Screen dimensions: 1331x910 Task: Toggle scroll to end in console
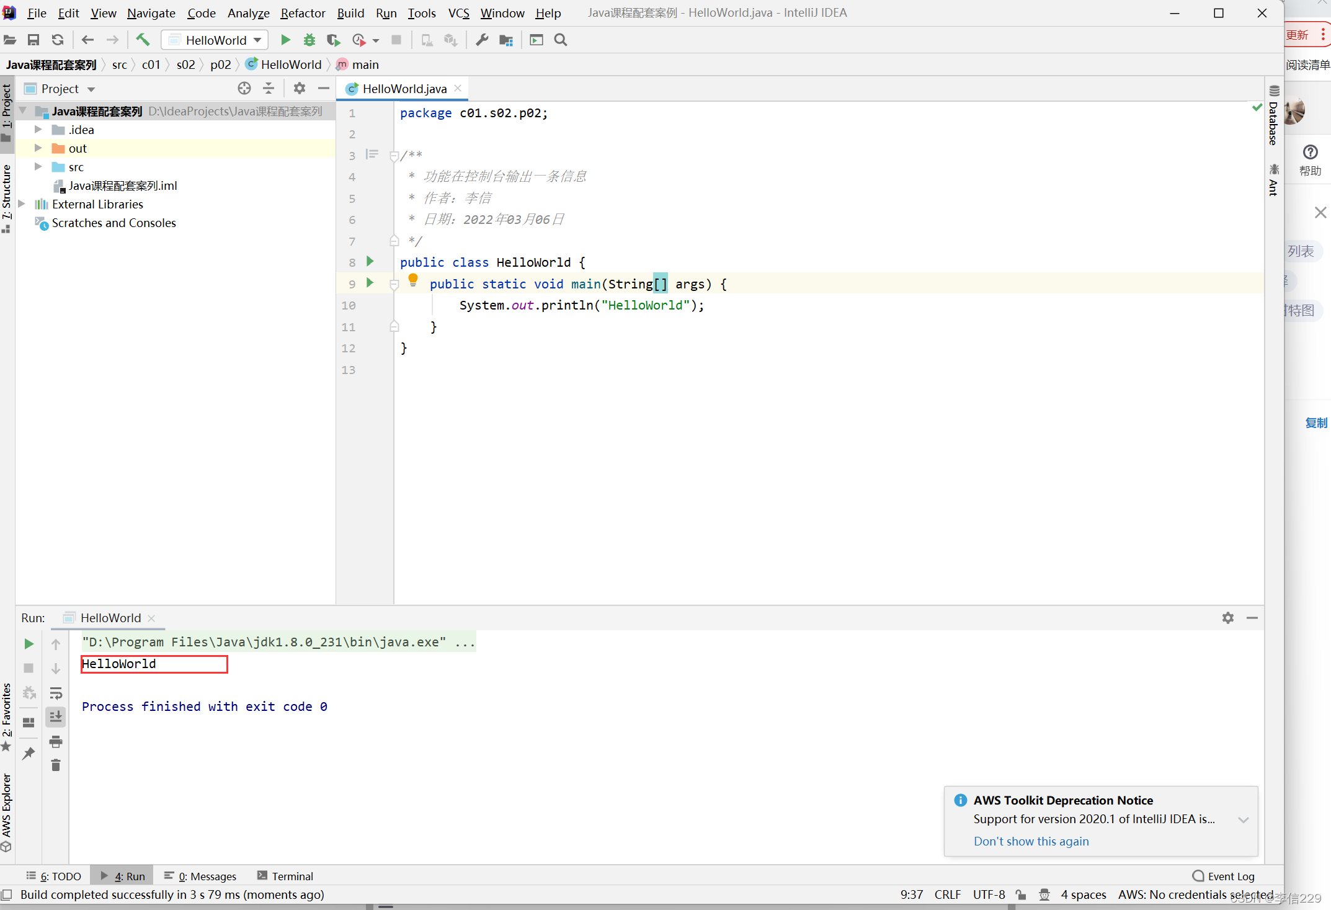[56, 717]
